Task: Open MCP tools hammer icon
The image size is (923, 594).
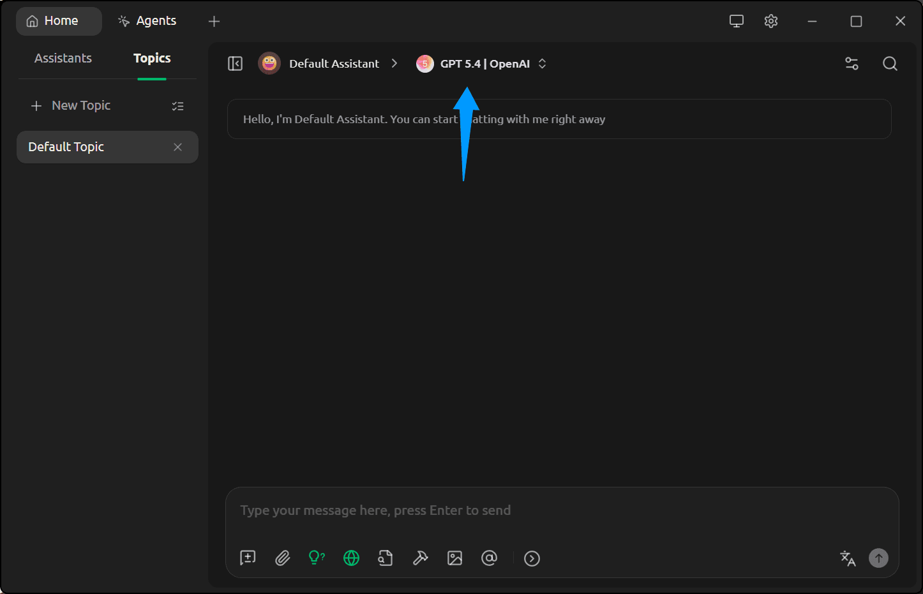Action: click(420, 558)
